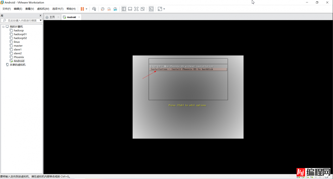Take a snapshot of the virtual machine
Image resolution: width=333 pixels, height=179 pixels.
pos(103,9)
